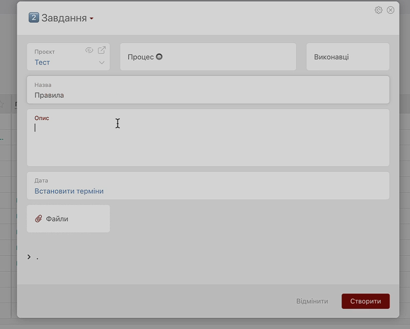Select the Тест project value
This screenshot has height=329, width=410.
[42, 62]
